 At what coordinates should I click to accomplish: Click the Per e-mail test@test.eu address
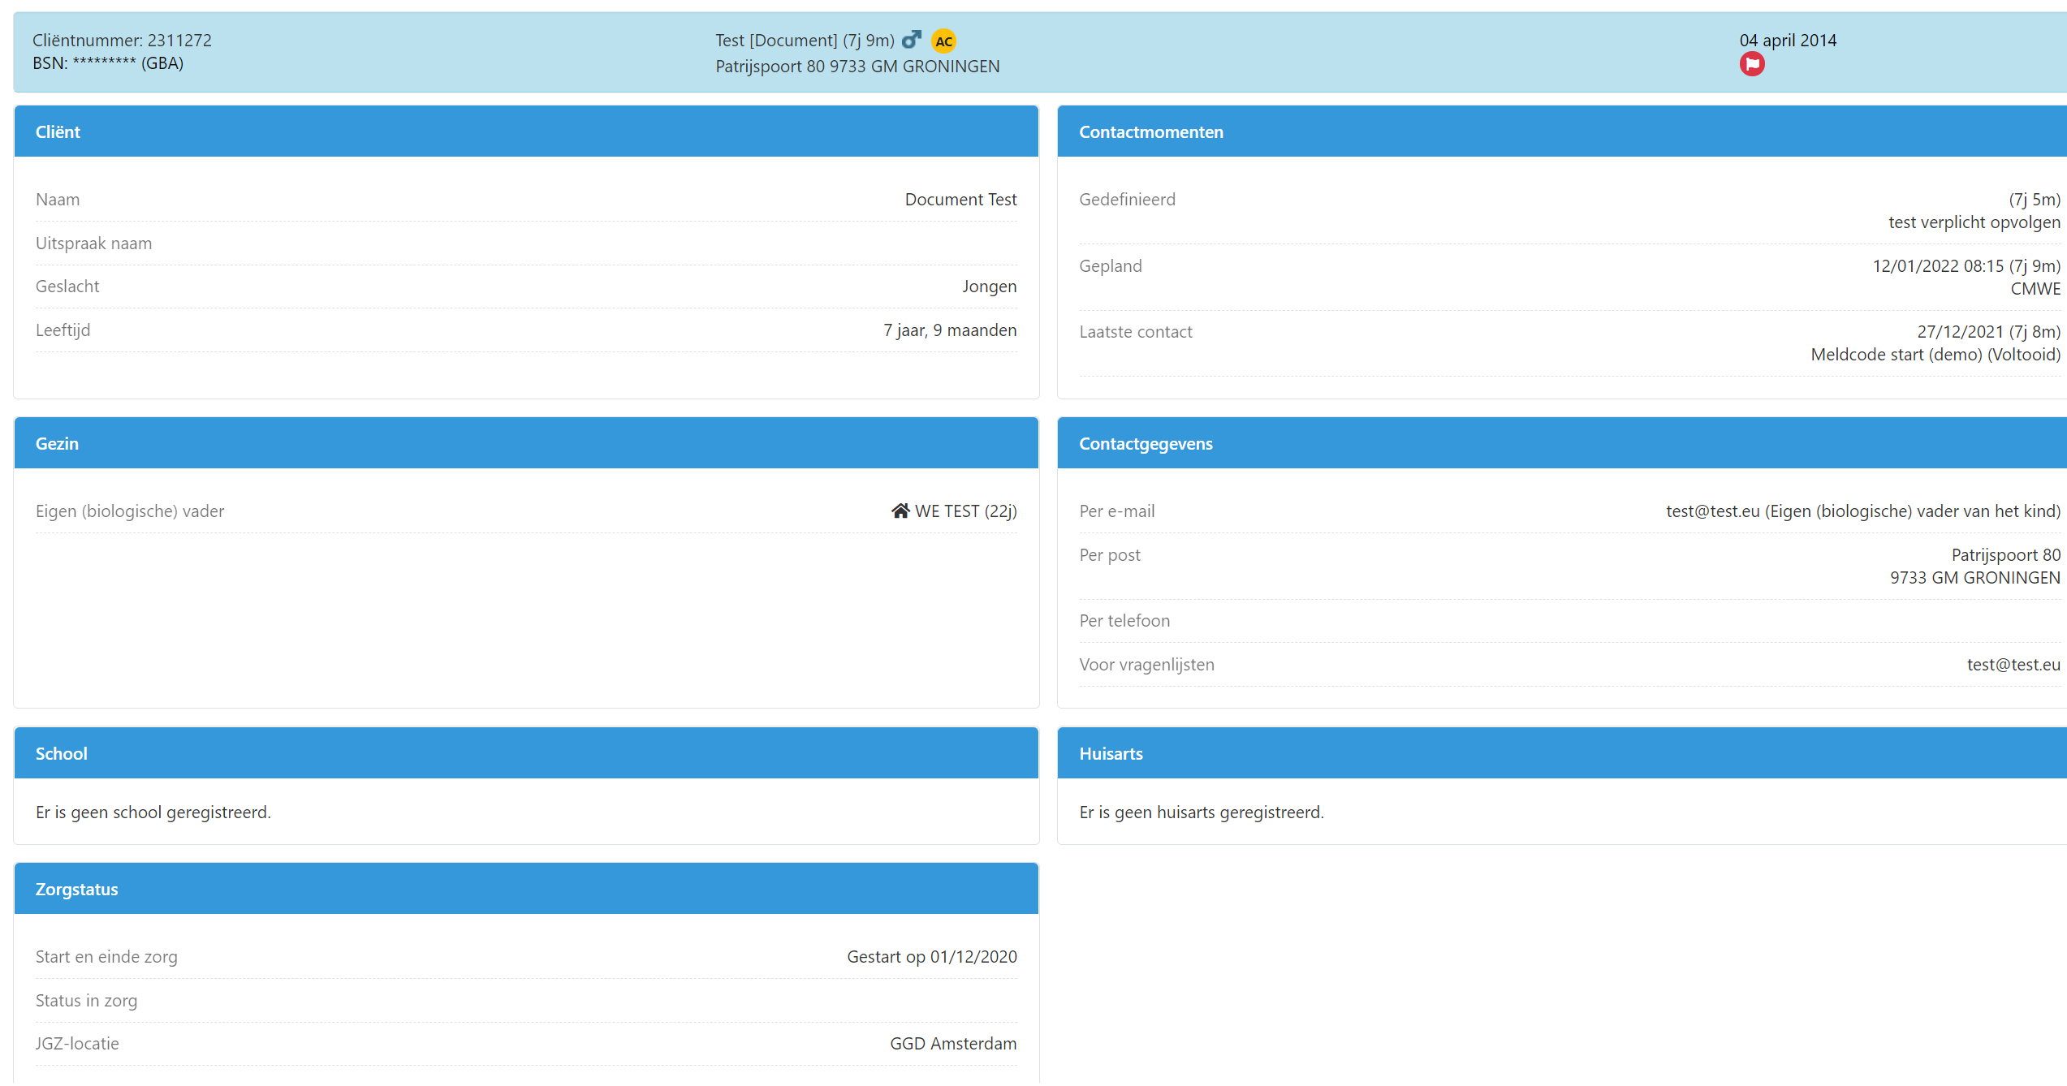[x=1712, y=511]
